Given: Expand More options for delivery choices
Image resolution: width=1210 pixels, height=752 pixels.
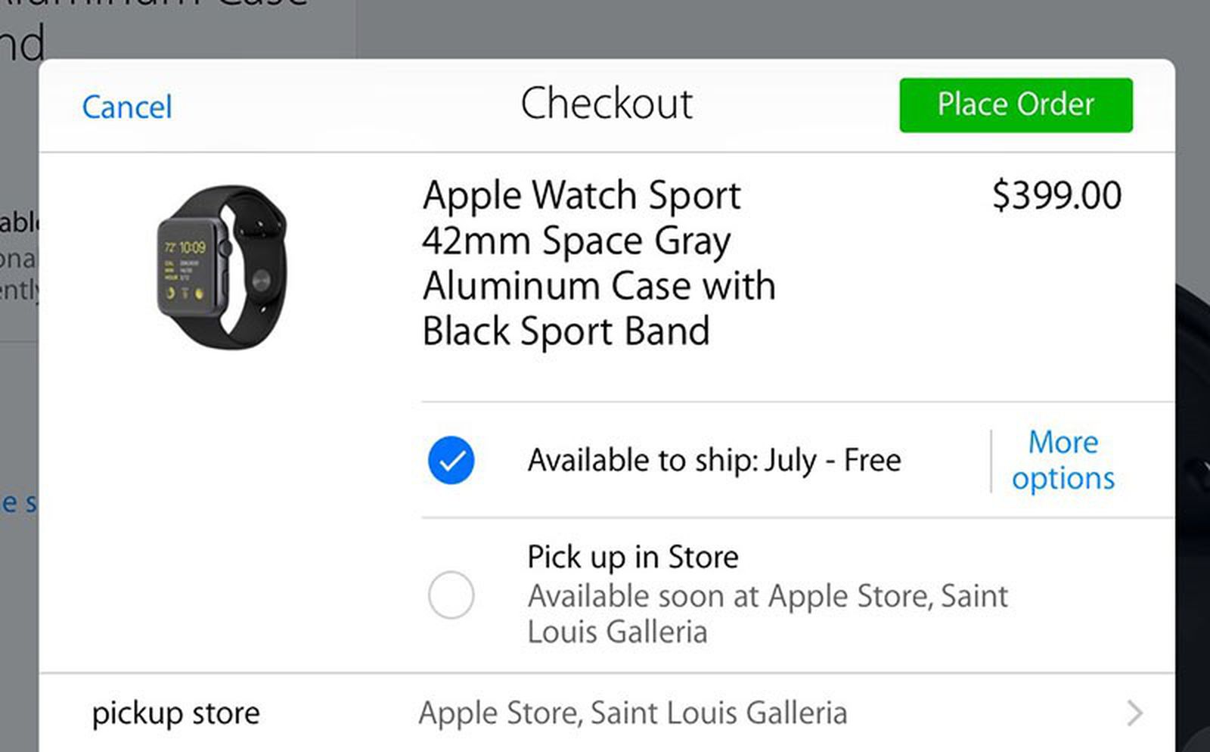Looking at the screenshot, I should 1062,460.
